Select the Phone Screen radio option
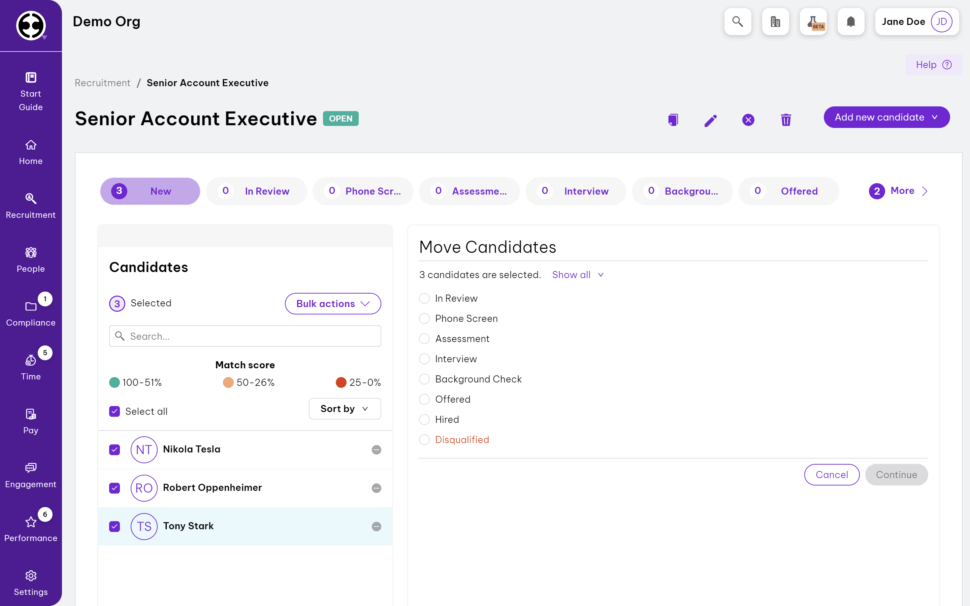The width and height of the screenshot is (970, 606). click(424, 318)
